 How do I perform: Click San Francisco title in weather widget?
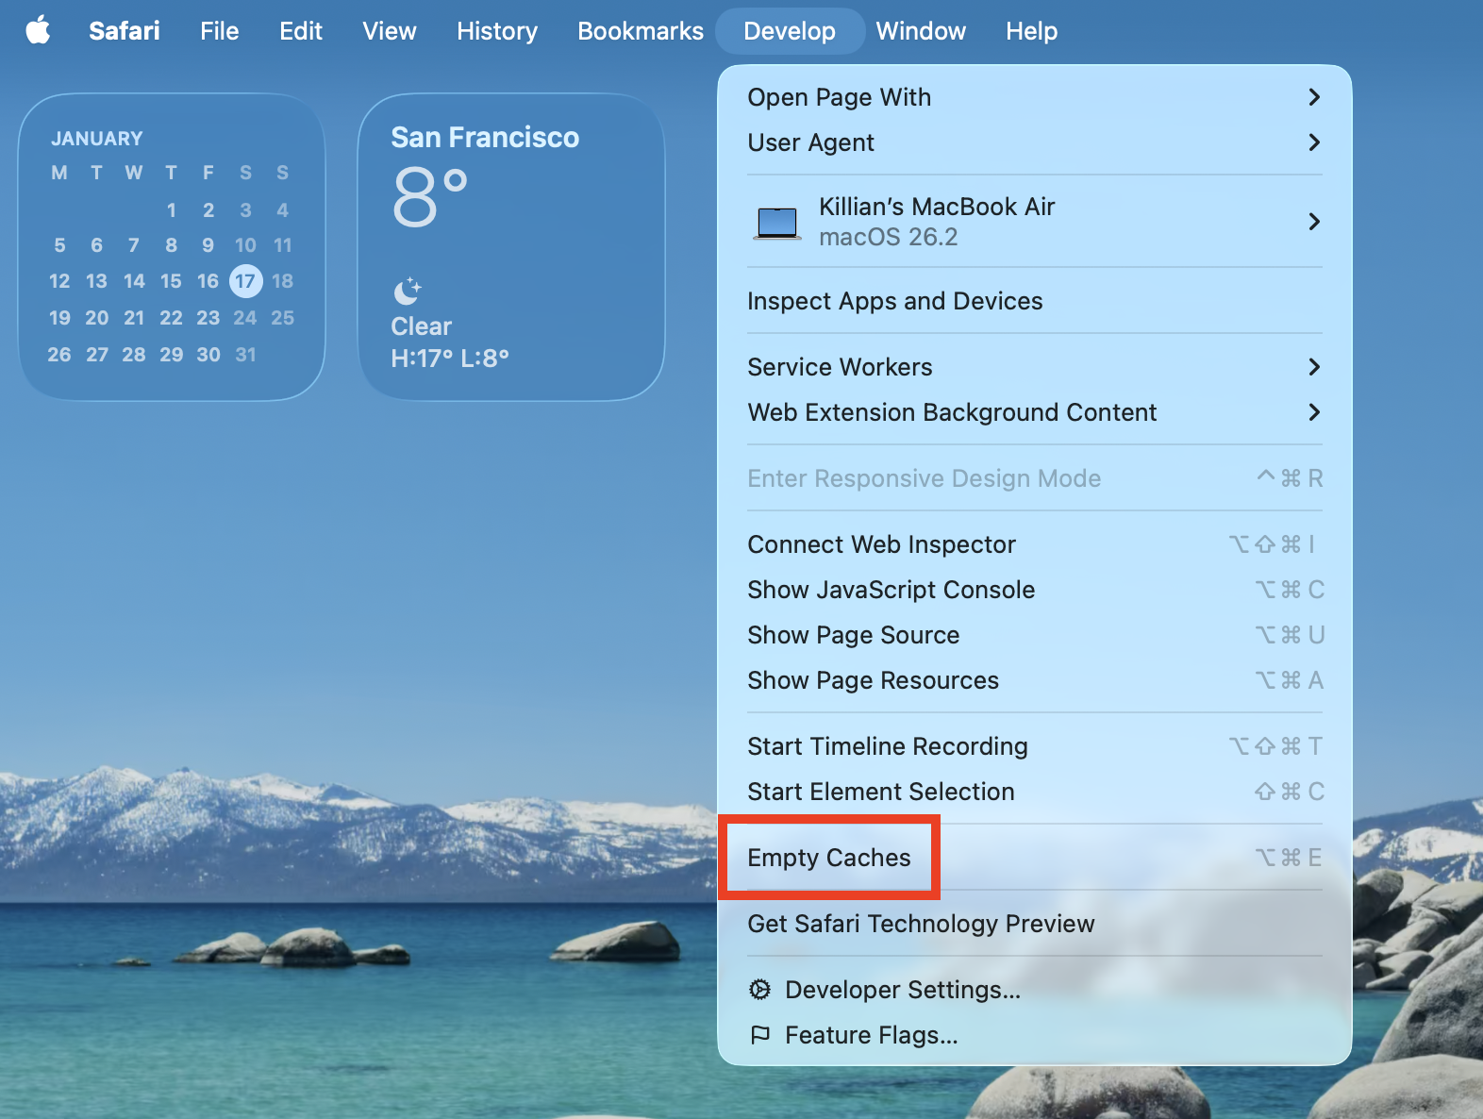(485, 138)
